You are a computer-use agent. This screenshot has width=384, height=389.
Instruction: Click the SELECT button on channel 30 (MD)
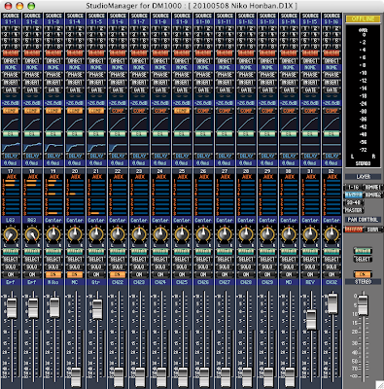289,260
